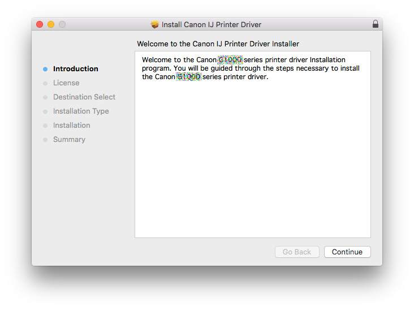
Task: Click the installer package icon in title
Action: coord(155,24)
